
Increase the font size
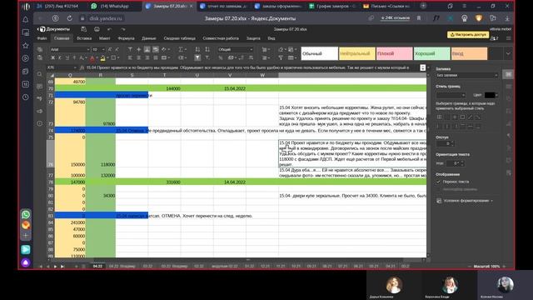tap(110, 50)
